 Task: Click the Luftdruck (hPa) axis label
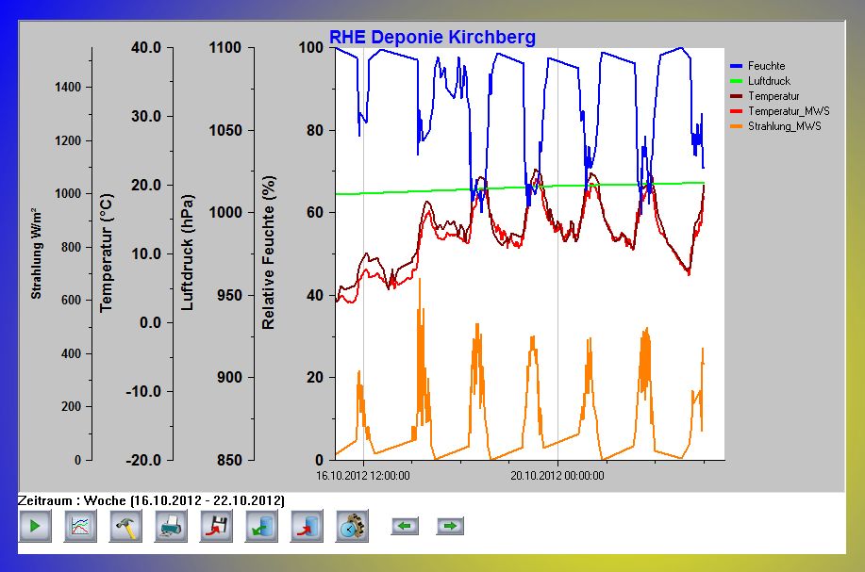[188, 253]
